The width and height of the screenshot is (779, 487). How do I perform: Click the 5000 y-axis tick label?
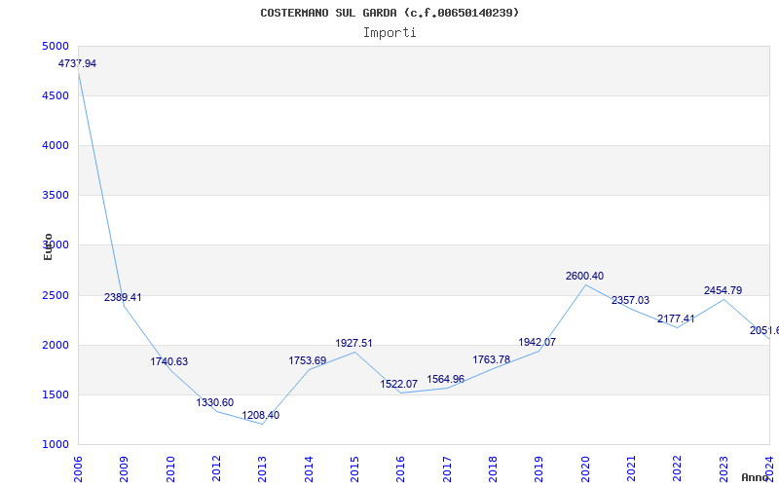point(56,46)
